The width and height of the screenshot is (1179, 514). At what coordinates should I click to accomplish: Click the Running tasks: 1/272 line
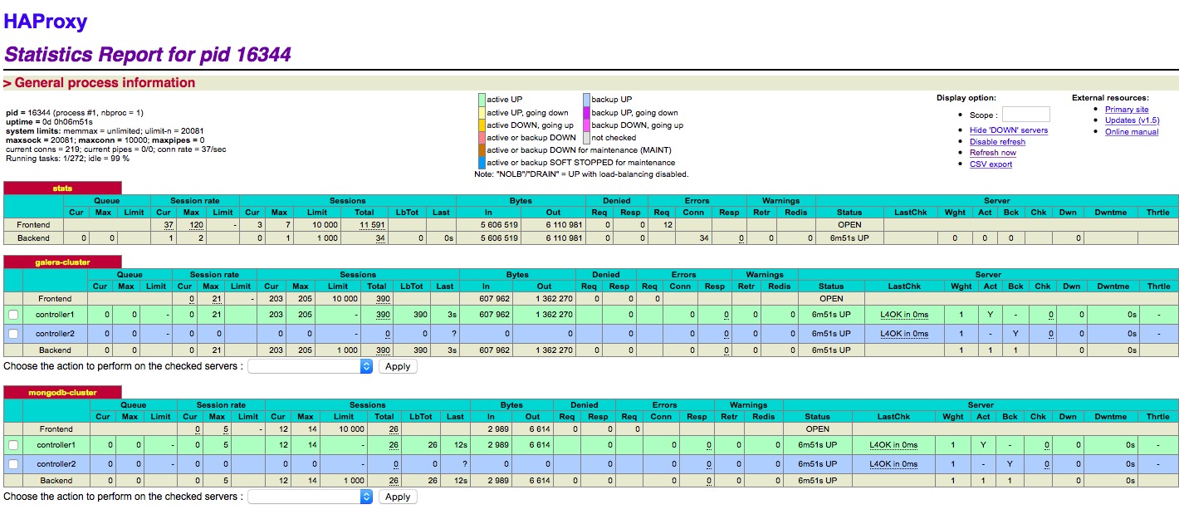68,159
